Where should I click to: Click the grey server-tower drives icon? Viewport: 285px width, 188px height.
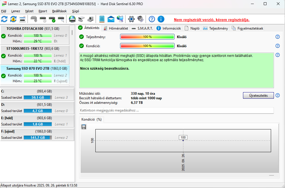click(91, 19)
